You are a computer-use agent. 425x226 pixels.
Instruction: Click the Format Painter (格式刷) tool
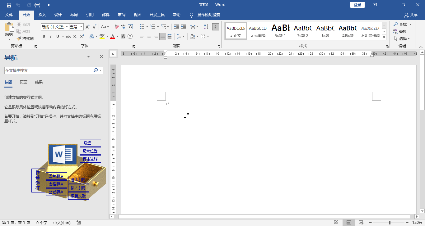pos(25,38)
